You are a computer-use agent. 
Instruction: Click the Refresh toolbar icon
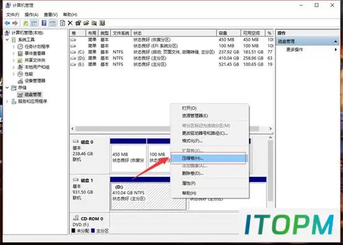coord(63,23)
